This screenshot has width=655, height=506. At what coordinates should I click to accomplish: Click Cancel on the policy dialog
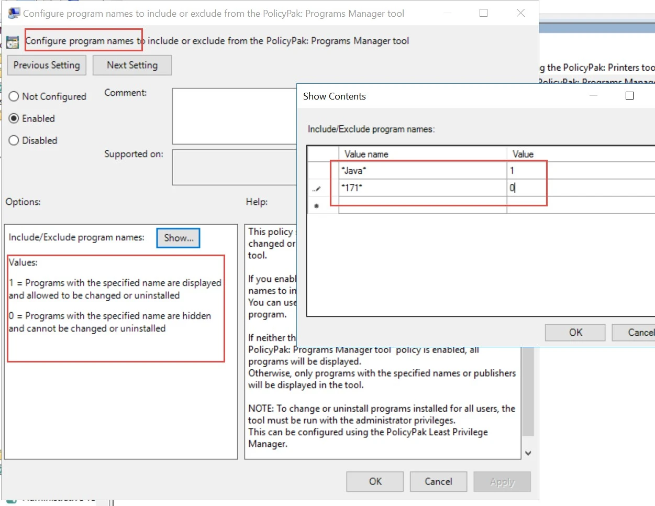point(438,481)
